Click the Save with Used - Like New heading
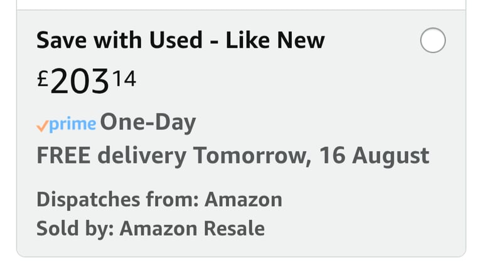 click(181, 40)
